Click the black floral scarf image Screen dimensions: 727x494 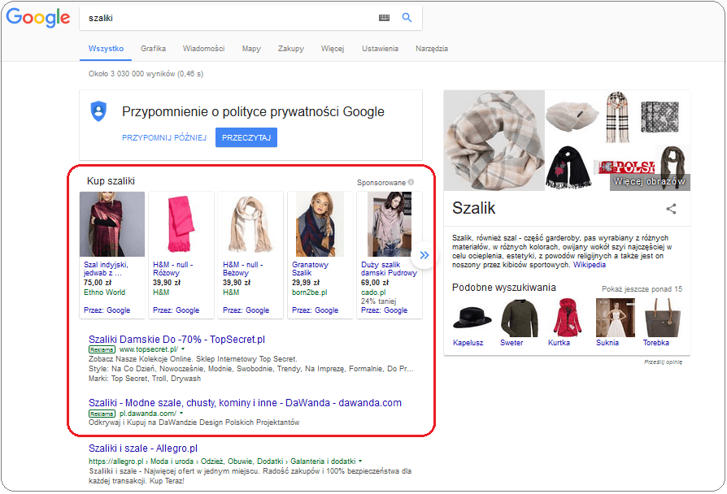568,167
